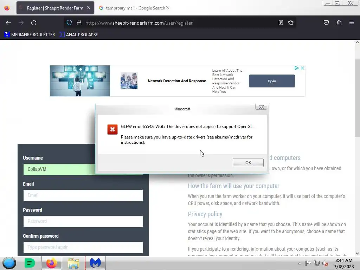
Task: Click the Confirm password input field
Action: 83,247
